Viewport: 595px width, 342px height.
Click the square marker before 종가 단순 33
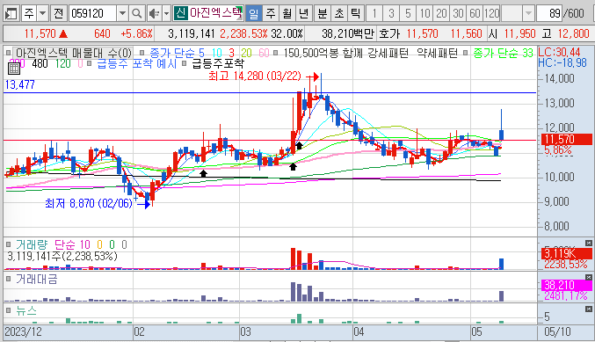[x=465, y=53]
